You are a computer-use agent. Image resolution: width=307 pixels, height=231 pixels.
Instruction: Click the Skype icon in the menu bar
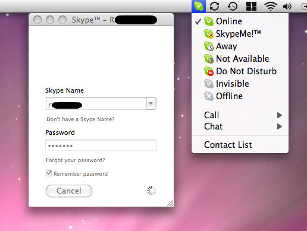click(199, 6)
